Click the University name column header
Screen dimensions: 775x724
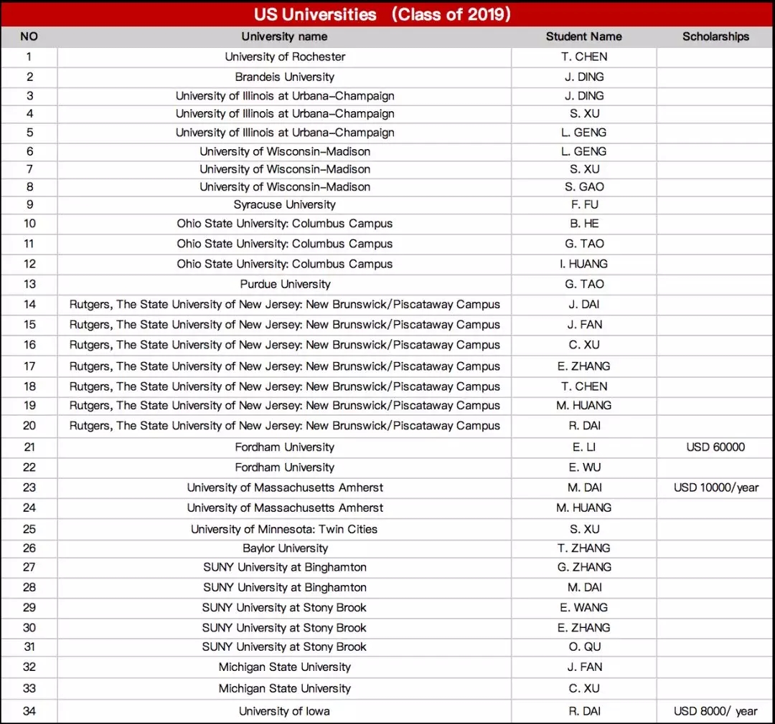284,37
